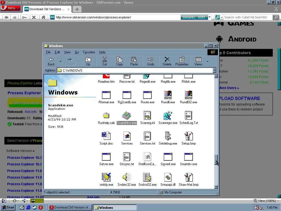Open the Favorites menu
281x211 pixels.
tap(89, 52)
